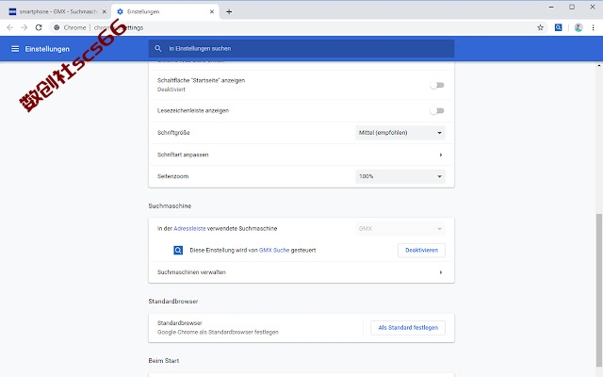Bookmark this page with the star icon
Image resolution: width=603 pixels, height=377 pixels.
pos(540,27)
